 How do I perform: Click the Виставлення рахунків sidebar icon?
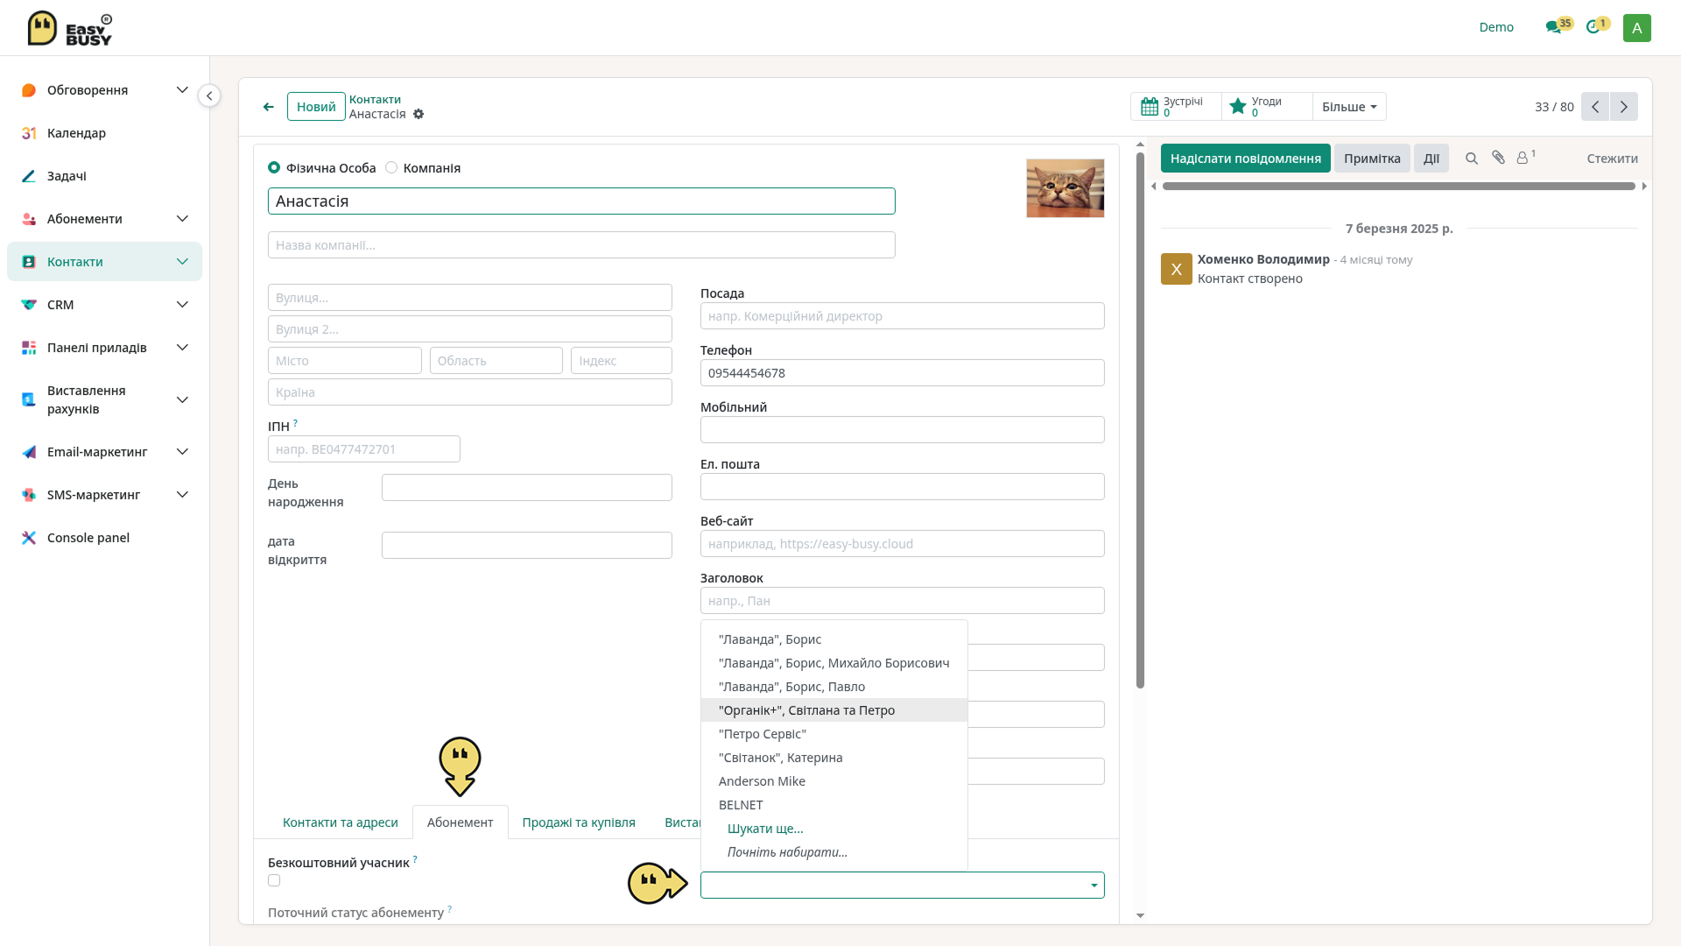(29, 399)
